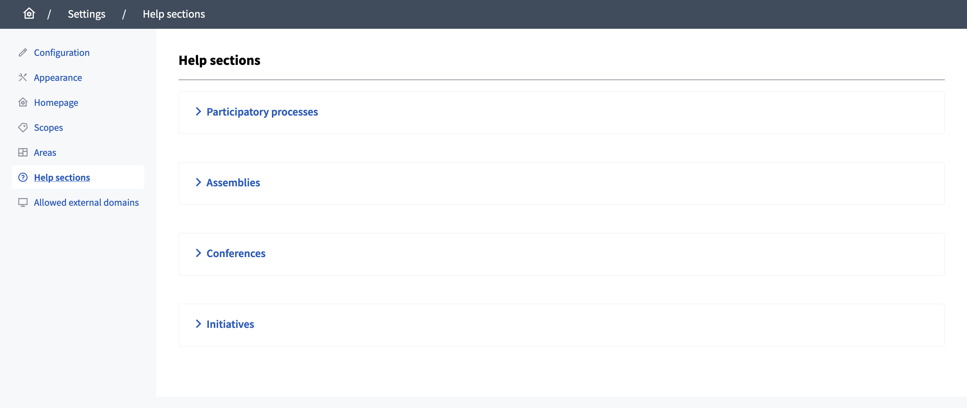Open Settings from the breadcrumb
Viewport: 967px width, 408px height.
(86, 14)
